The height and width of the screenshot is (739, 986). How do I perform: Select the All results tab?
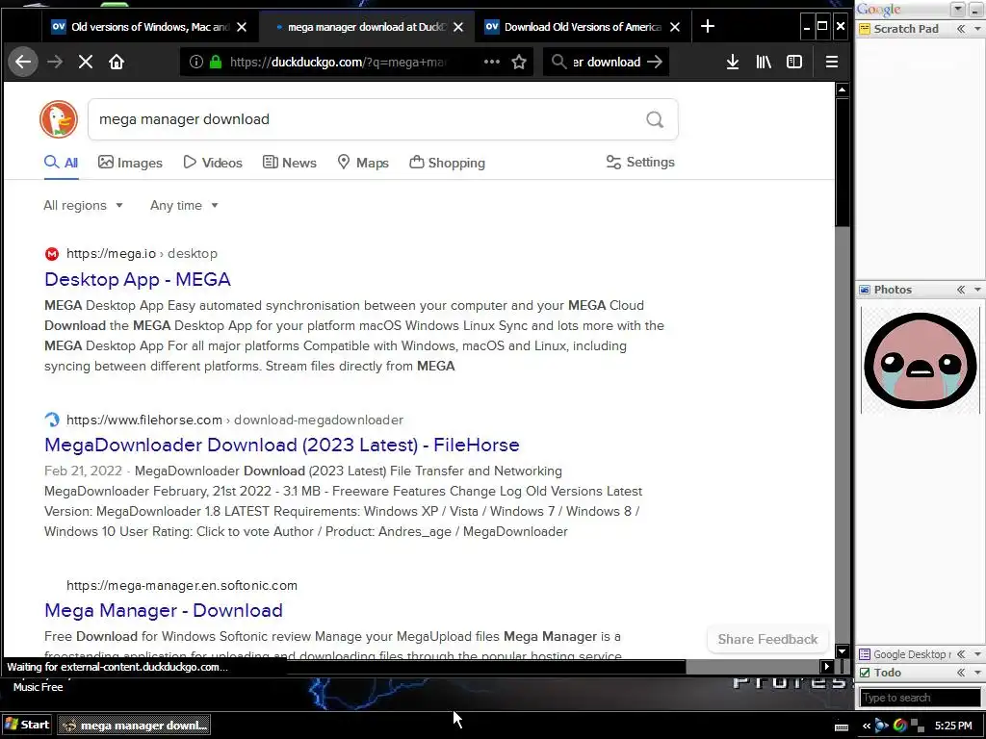click(x=61, y=163)
